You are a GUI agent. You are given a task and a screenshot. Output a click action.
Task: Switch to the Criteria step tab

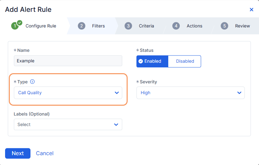(x=146, y=26)
